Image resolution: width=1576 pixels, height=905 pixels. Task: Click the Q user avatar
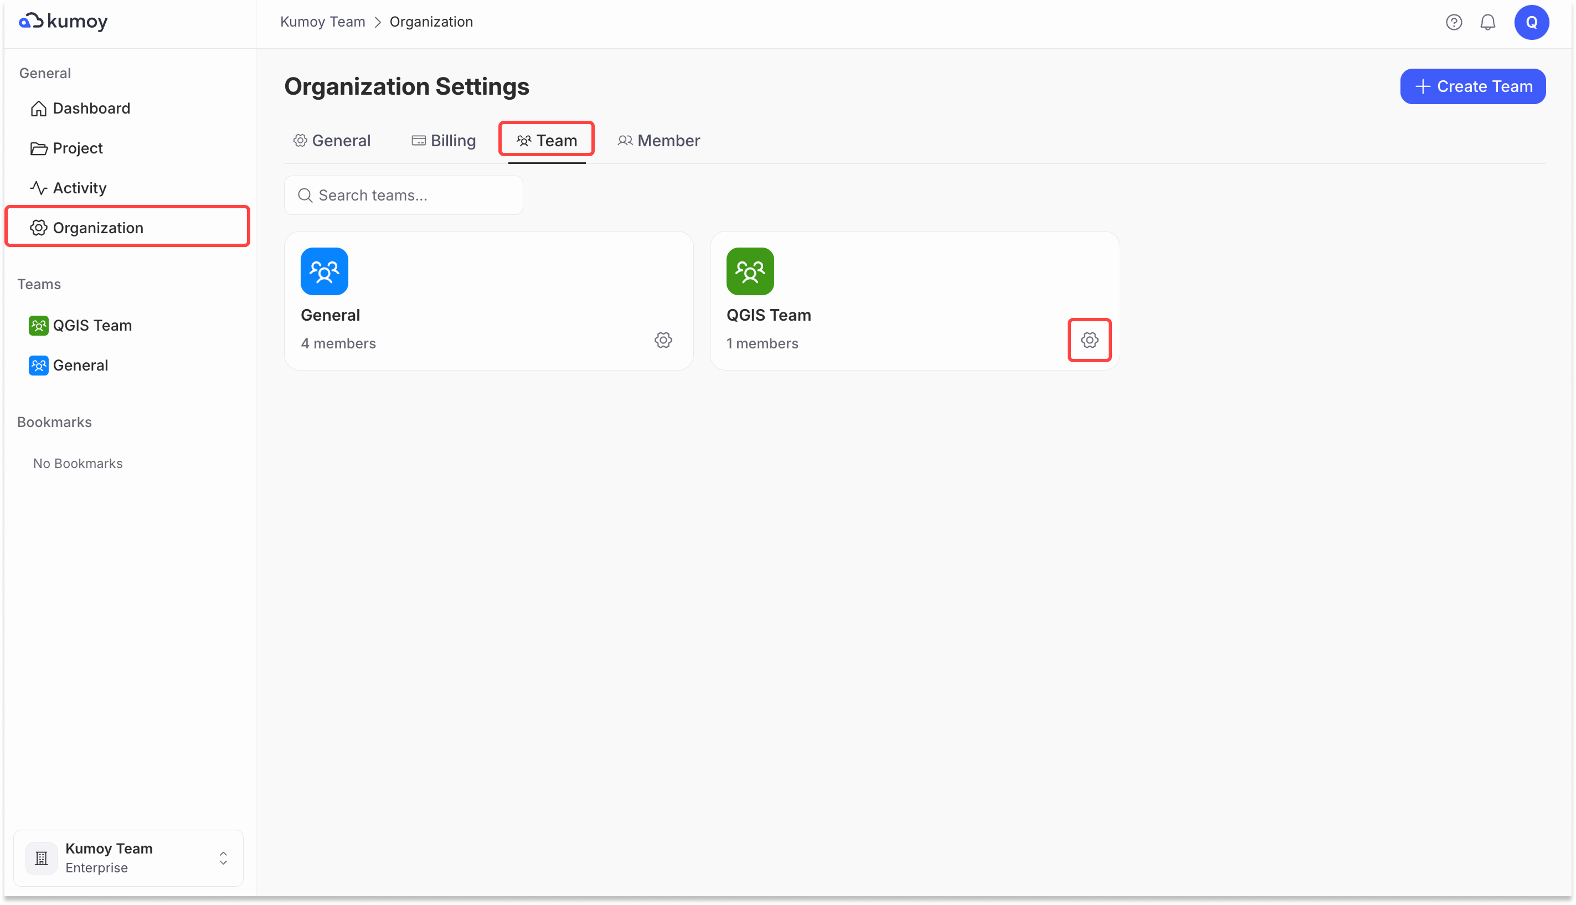click(1531, 22)
